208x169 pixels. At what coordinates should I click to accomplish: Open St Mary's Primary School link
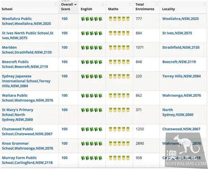[x=18, y=115]
